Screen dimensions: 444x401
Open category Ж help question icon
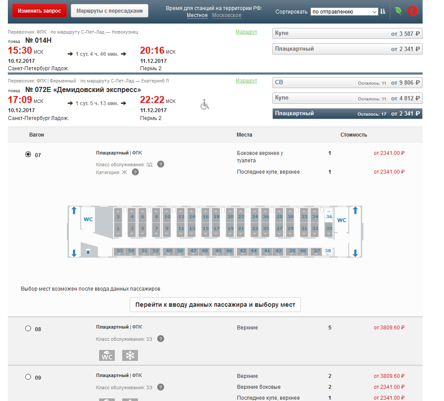point(135,172)
